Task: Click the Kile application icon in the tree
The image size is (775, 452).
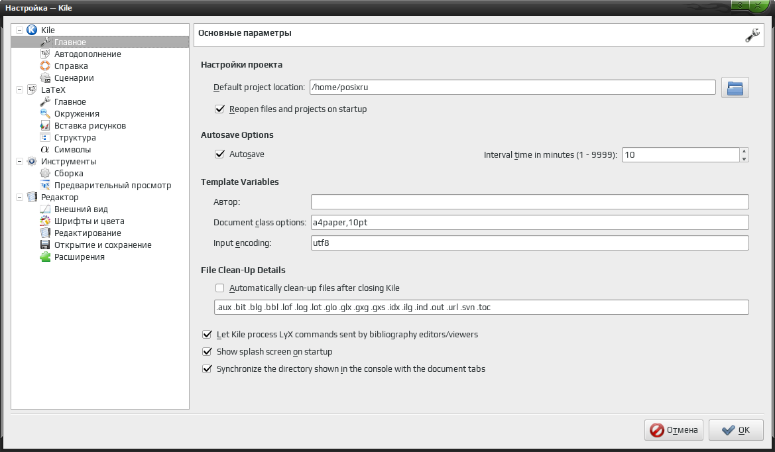Action: coord(32,30)
